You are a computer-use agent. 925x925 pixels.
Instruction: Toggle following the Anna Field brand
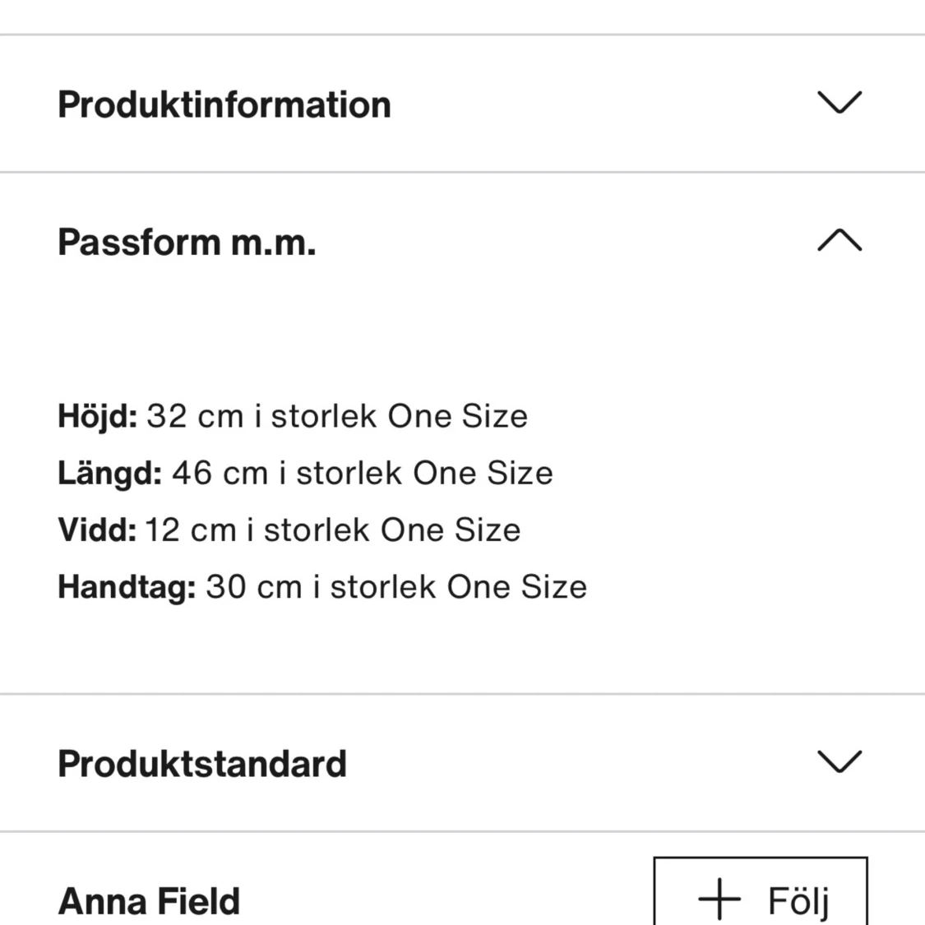click(x=759, y=898)
